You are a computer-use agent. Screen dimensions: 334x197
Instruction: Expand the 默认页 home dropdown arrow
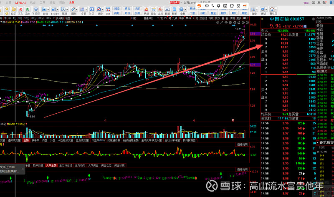point(276,10)
